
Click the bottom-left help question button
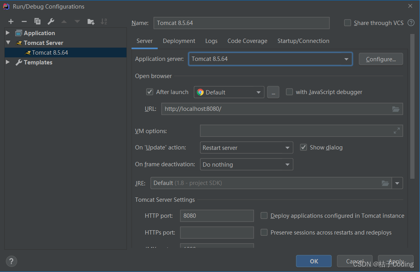11,261
